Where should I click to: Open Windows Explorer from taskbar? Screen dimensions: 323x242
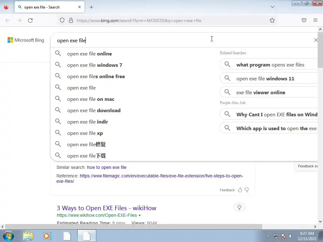click(28, 236)
